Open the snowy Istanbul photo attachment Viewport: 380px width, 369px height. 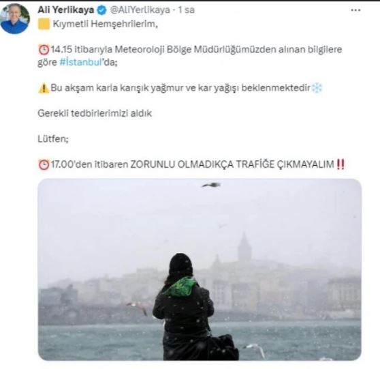click(x=200, y=269)
